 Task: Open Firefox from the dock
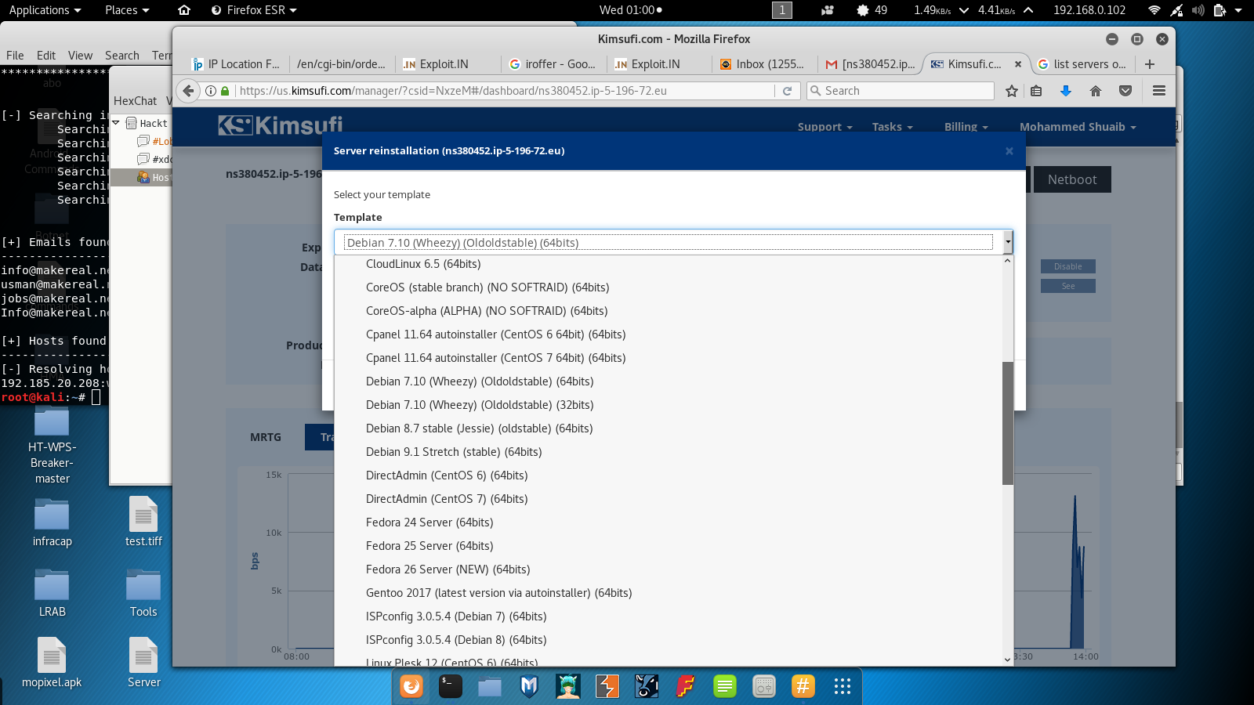[411, 686]
